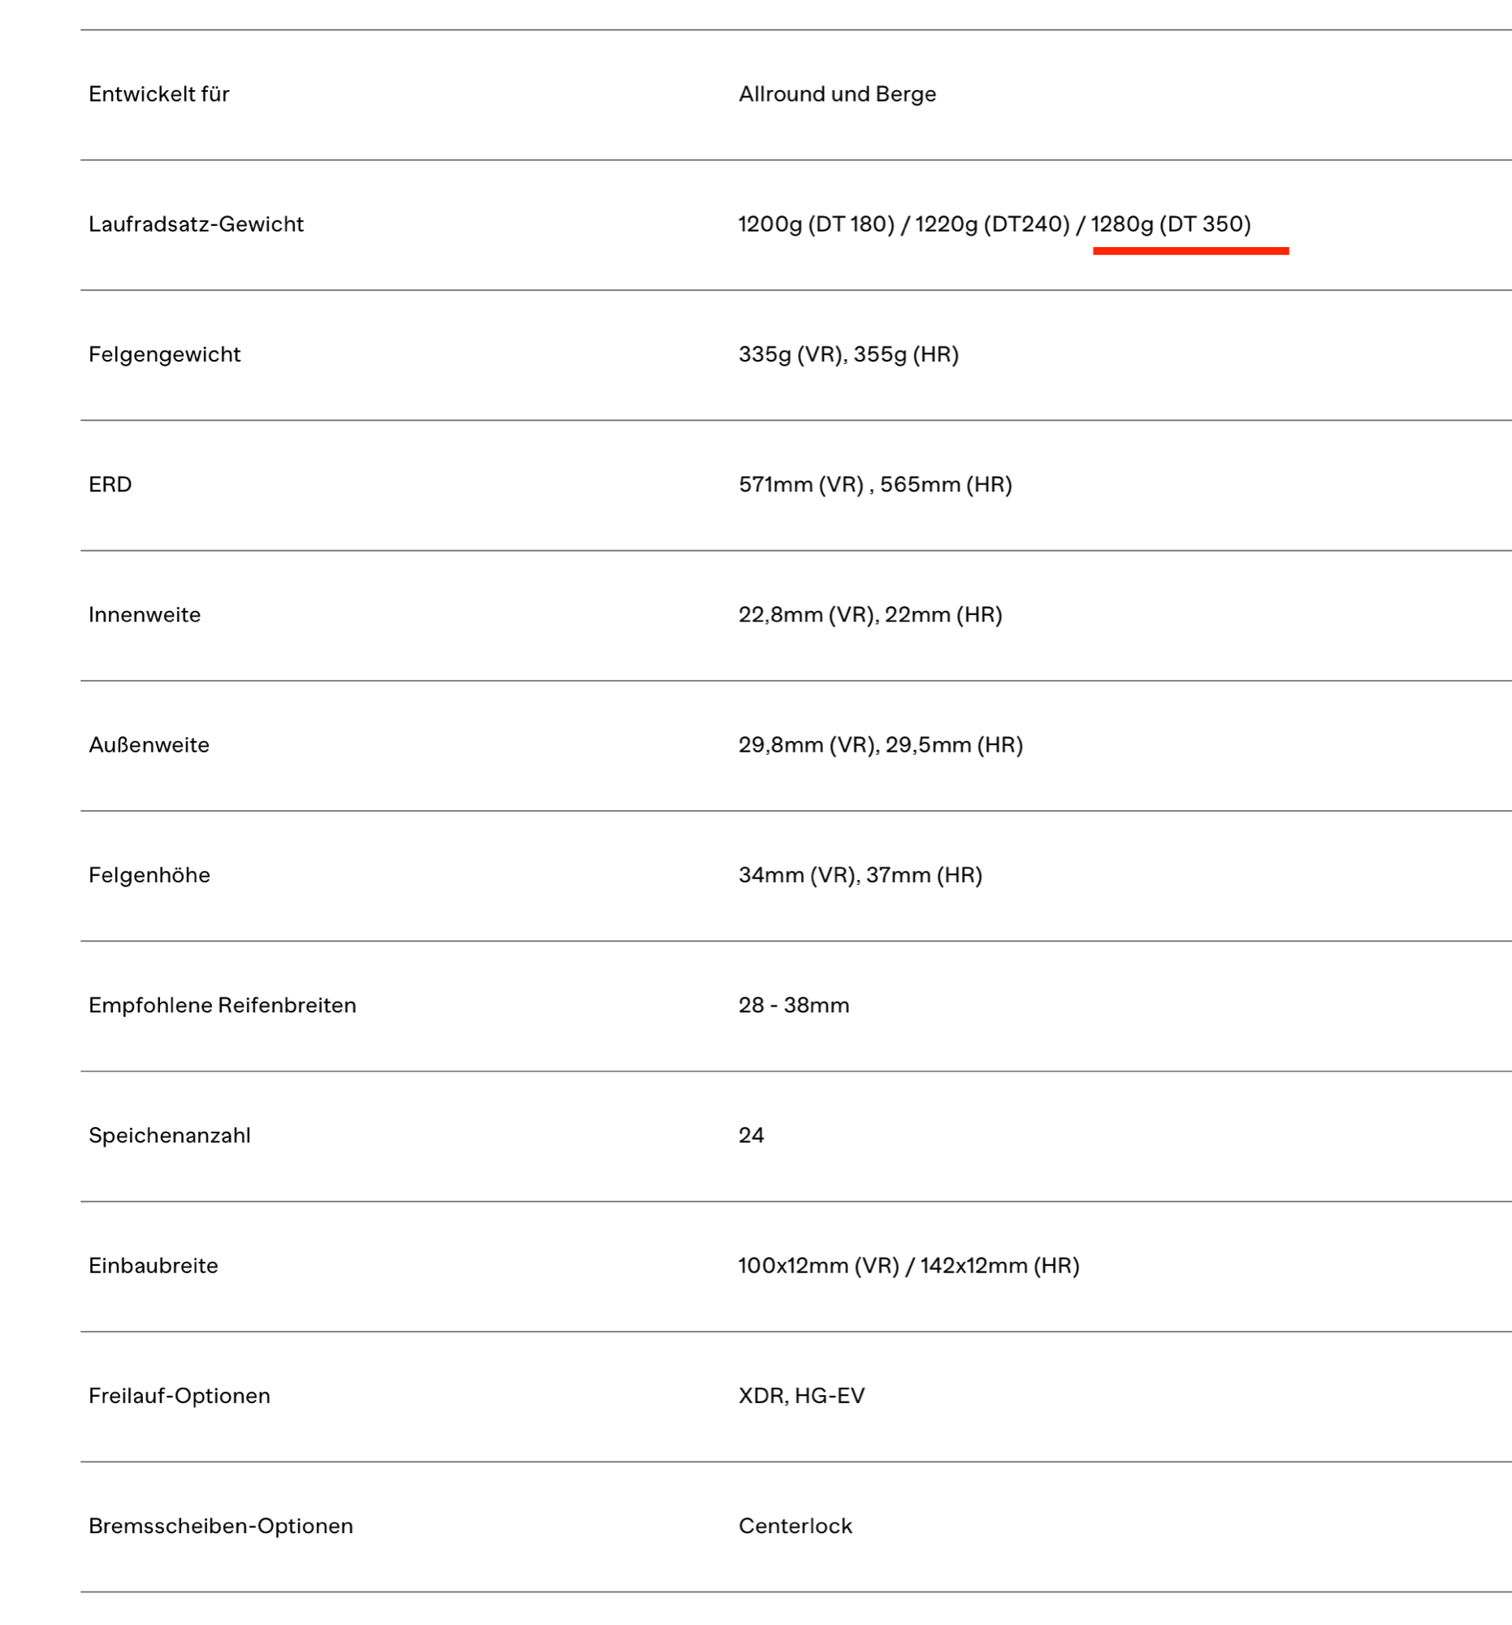
Task: Click the red-underlined "1280g (DT 350)" weight
Action: [1171, 224]
